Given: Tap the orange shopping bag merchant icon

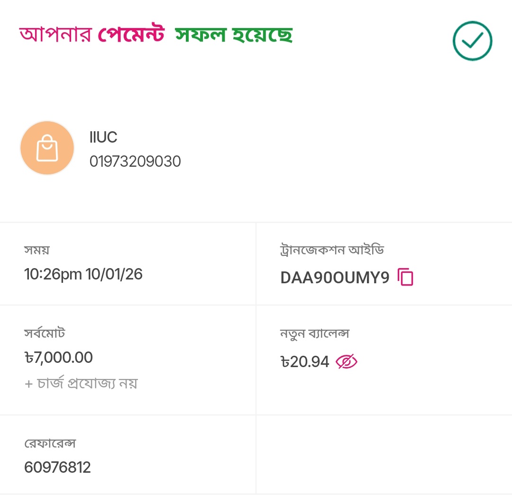Looking at the screenshot, I should coord(47,148).
